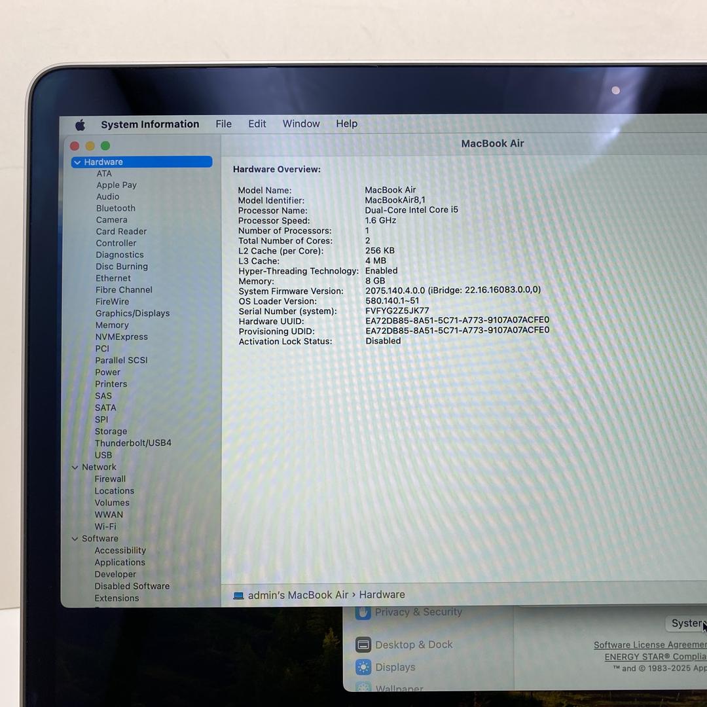Screen dimensions: 707x707
Task: Select ATA in the sidebar
Action: [x=103, y=173]
